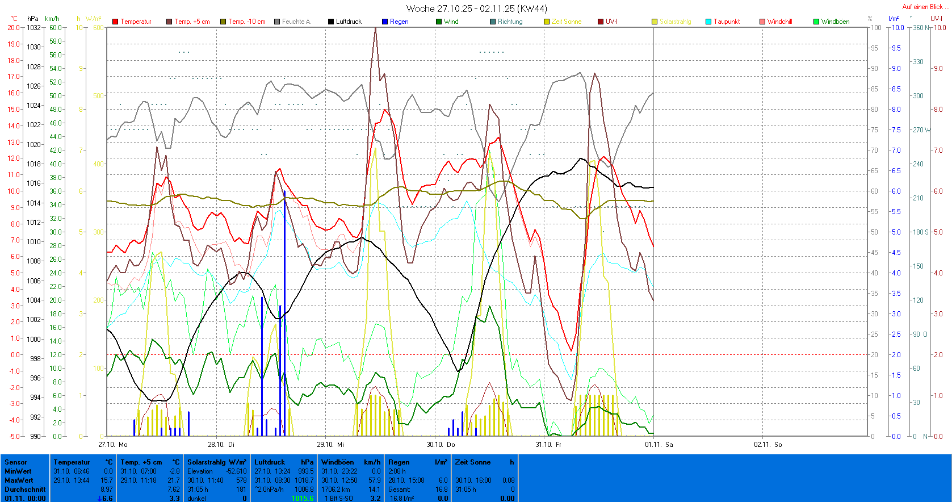This screenshot has height=502, width=952.
Task: Select the 31.10. Fr date label
Action: point(548,445)
